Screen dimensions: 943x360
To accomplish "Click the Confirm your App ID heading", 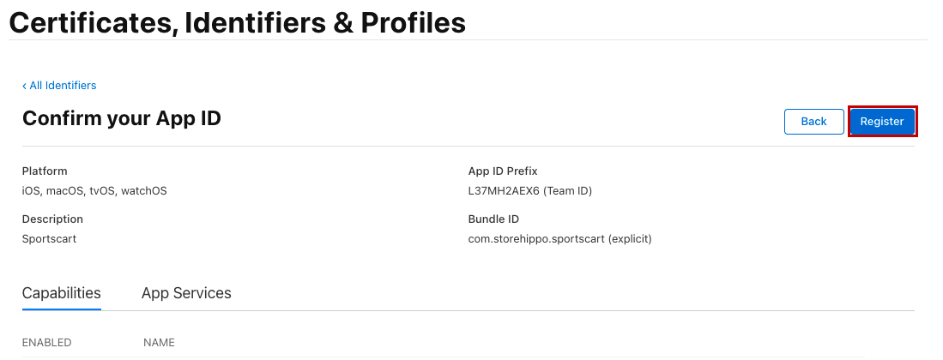I will coord(122,118).
